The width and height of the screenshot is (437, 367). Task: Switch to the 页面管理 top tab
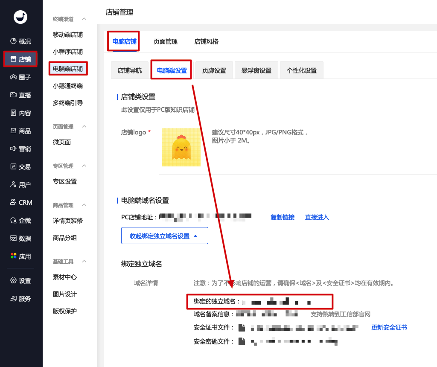pyautogui.click(x=165, y=41)
